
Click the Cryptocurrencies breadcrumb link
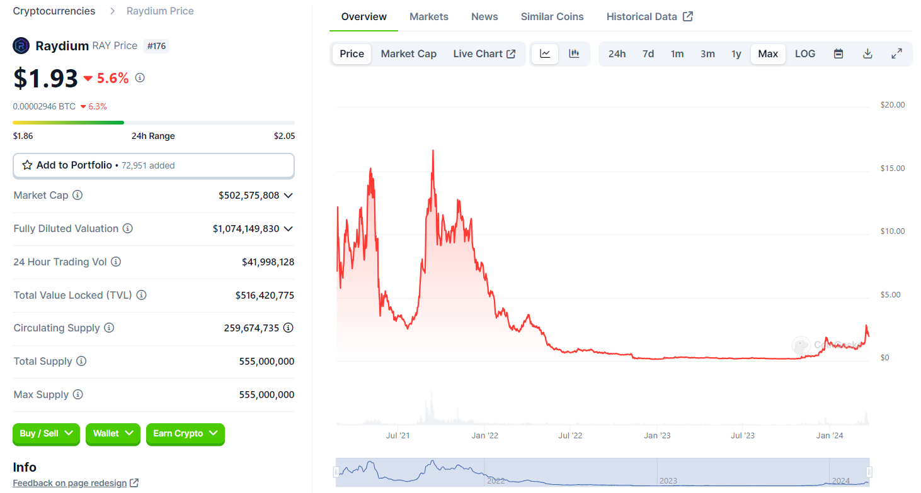point(54,11)
